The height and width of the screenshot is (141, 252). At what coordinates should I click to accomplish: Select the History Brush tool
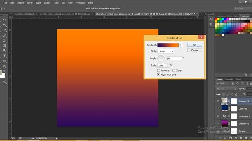(4, 40)
